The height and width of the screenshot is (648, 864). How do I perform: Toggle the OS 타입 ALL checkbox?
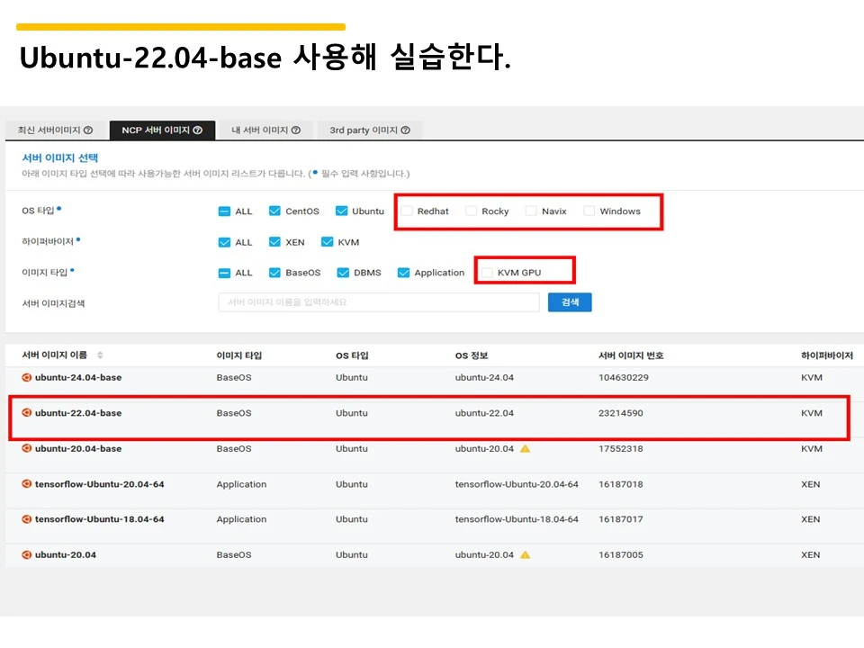[x=224, y=211]
